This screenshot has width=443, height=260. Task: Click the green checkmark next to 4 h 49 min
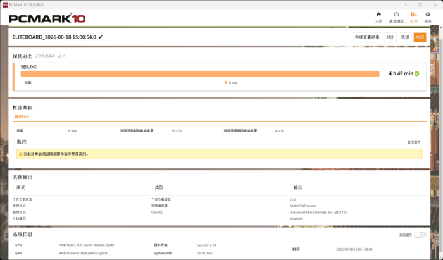point(416,73)
